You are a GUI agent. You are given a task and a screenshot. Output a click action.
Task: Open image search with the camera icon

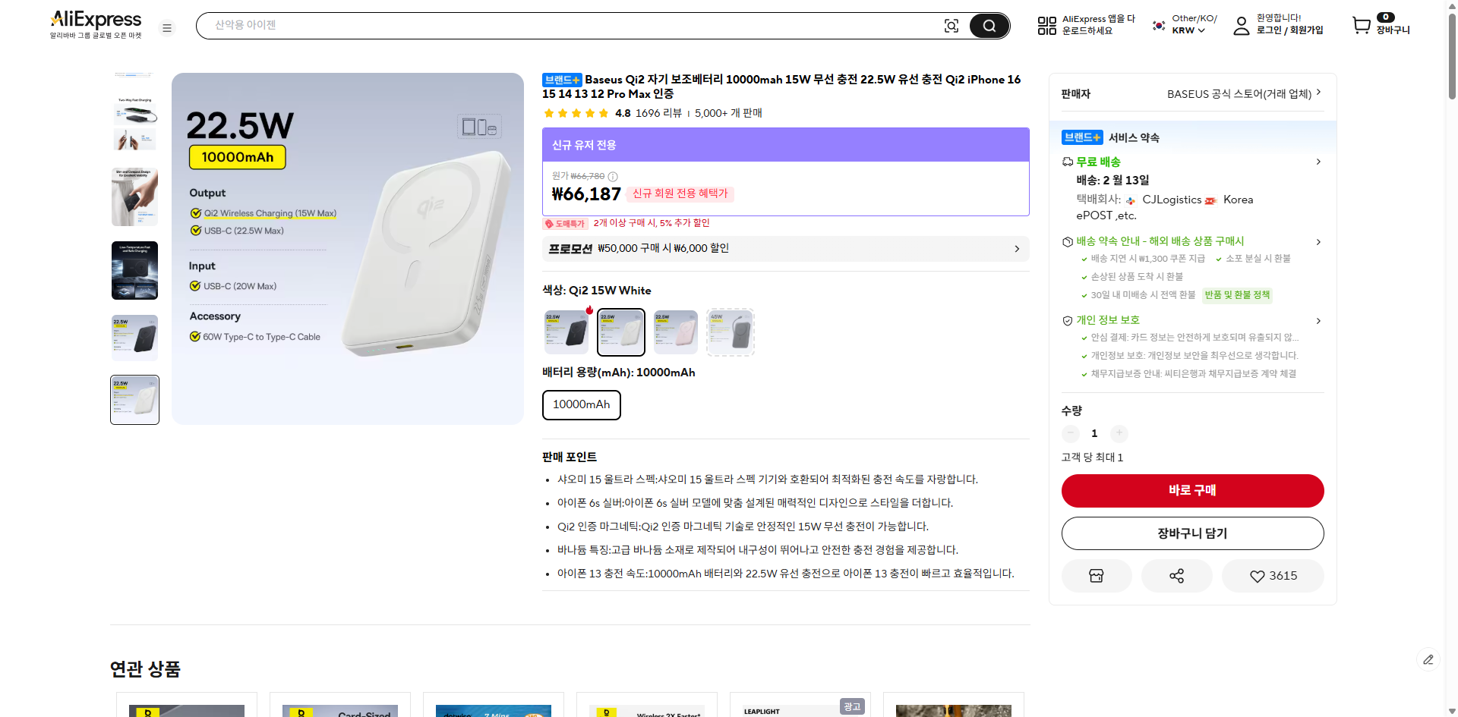click(x=951, y=25)
